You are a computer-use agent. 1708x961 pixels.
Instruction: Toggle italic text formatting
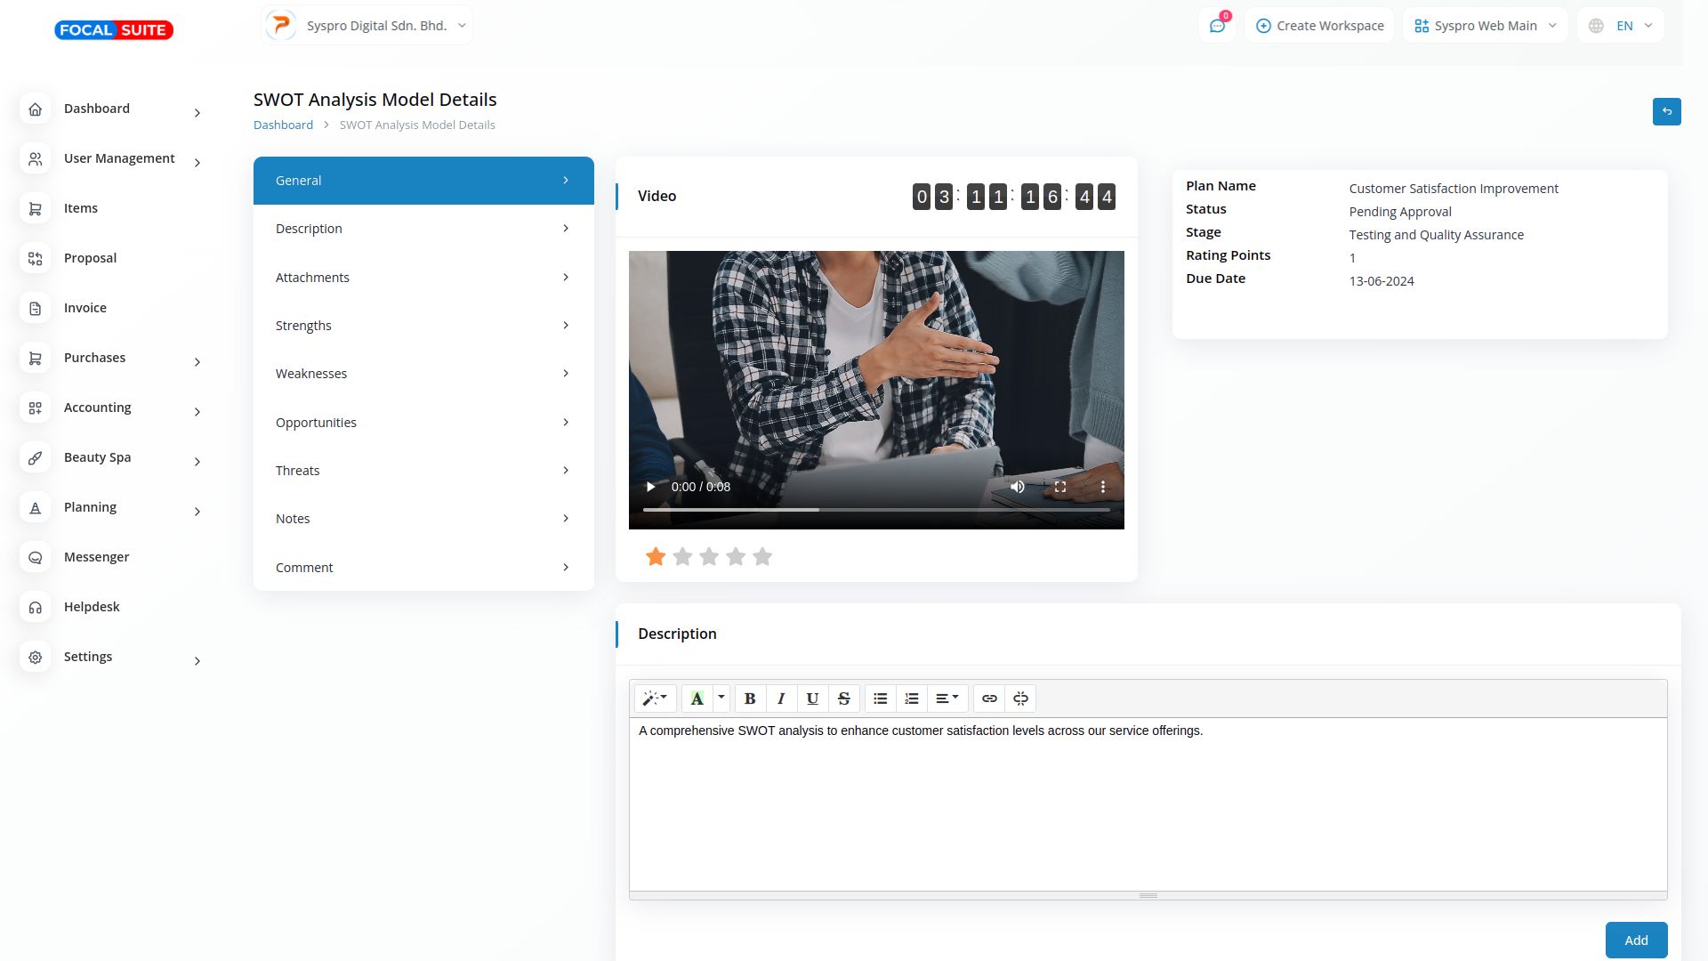(781, 699)
